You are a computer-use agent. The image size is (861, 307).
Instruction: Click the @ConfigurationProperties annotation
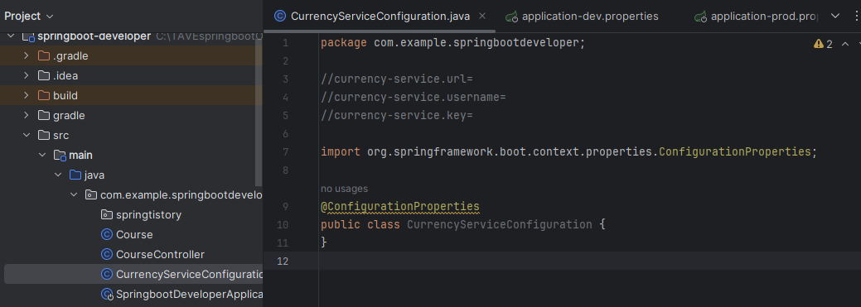coord(399,207)
